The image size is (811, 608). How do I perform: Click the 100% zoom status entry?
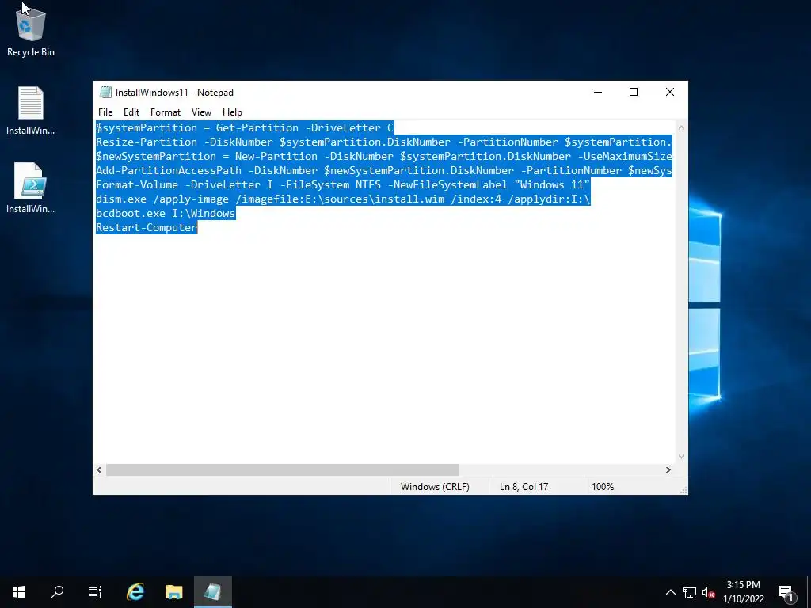[603, 487]
